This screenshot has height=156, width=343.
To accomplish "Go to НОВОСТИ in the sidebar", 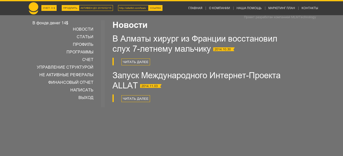I will [x=83, y=29].
